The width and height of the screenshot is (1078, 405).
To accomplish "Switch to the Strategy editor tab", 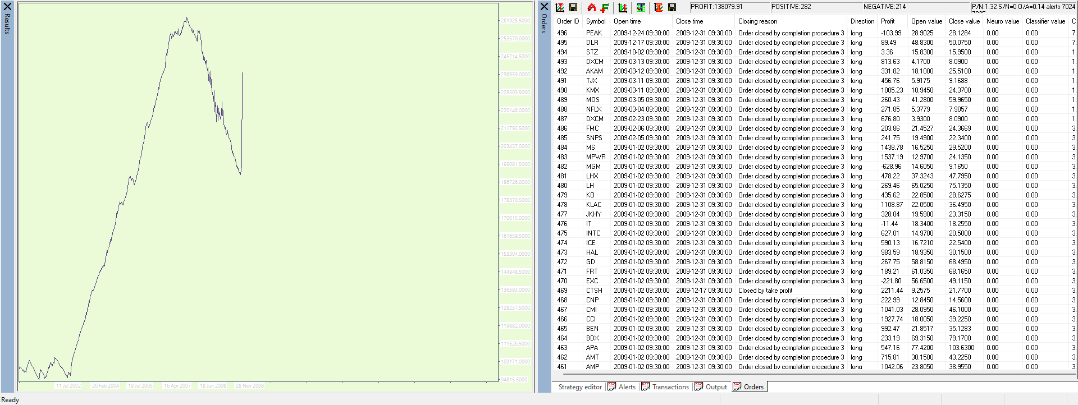I will pos(579,387).
